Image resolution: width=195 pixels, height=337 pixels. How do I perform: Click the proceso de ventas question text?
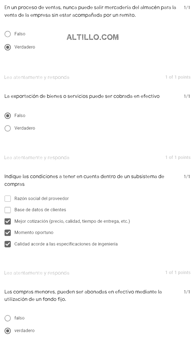click(x=91, y=12)
